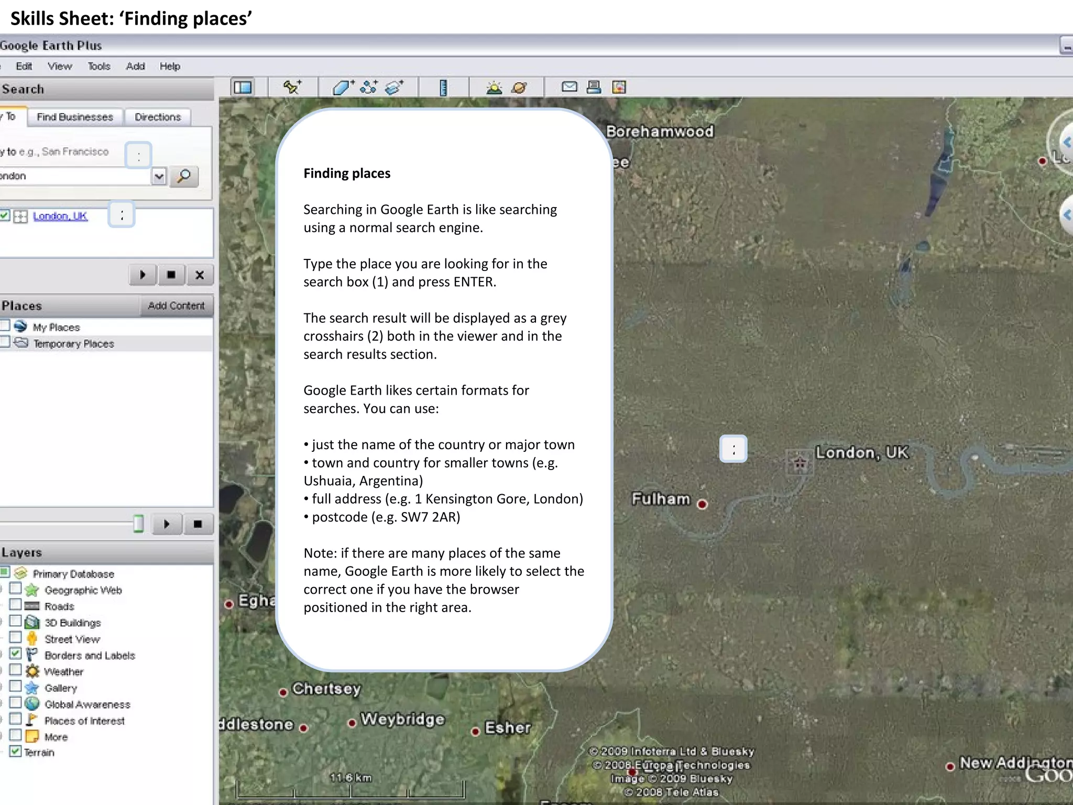Open the London, UK search result link

click(60, 216)
